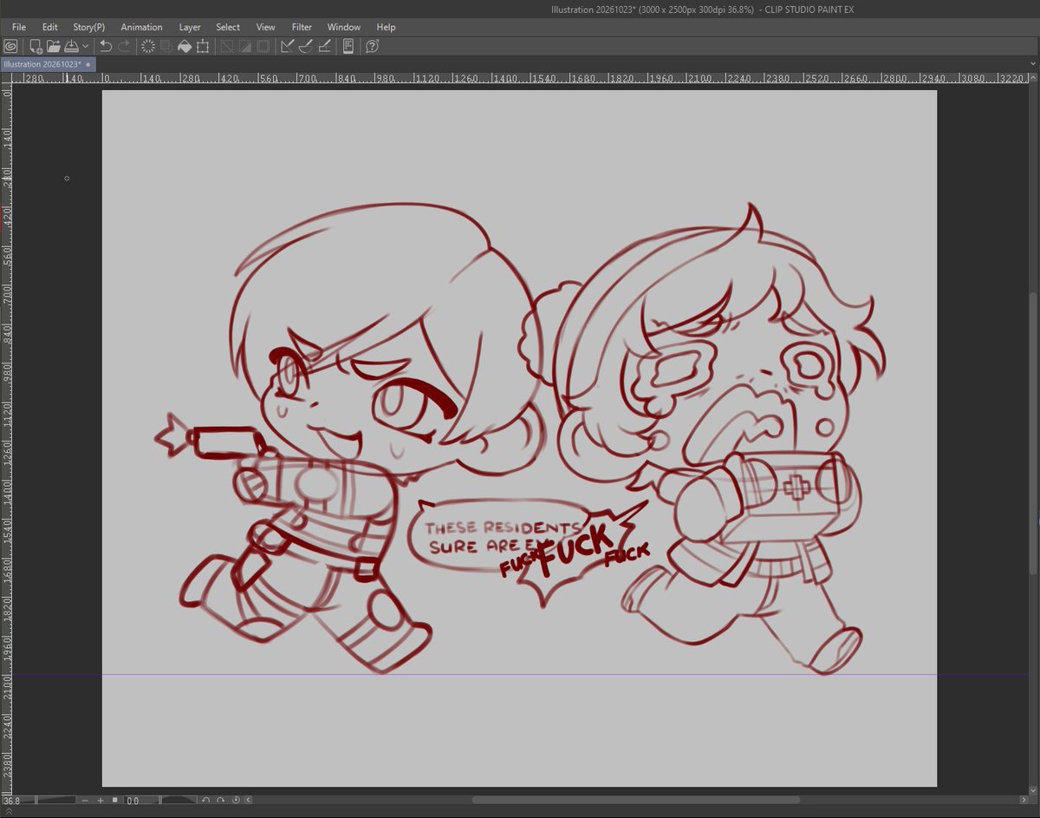Select the Fill bucket toolbar icon
1040x818 pixels.
point(185,46)
